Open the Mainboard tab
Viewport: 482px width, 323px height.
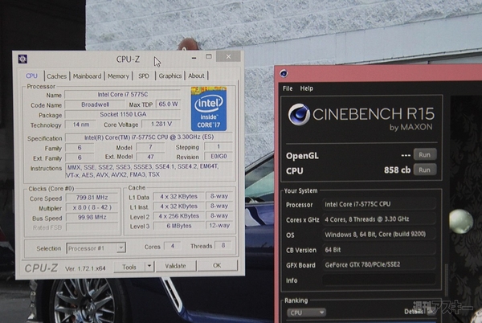[x=87, y=76]
